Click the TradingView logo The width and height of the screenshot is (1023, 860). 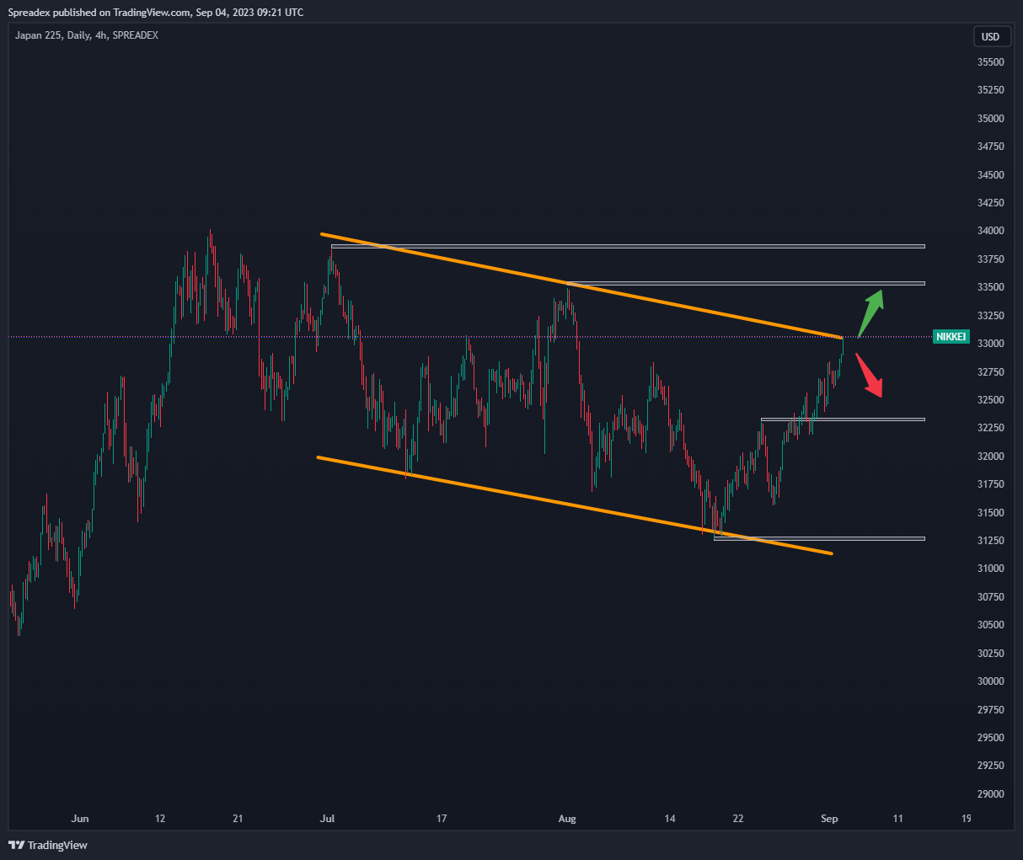[x=48, y=845]
